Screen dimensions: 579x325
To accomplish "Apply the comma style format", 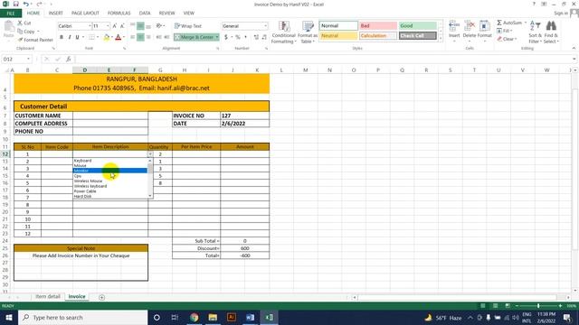I will (x=245, y=37).
